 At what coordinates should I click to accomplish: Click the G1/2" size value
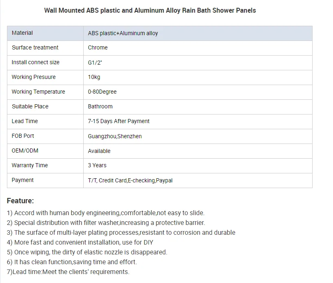(95, 63)
